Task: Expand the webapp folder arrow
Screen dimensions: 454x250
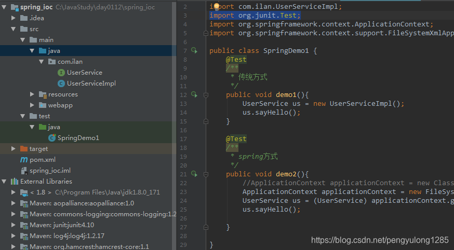Action: [x=32, y=105]
